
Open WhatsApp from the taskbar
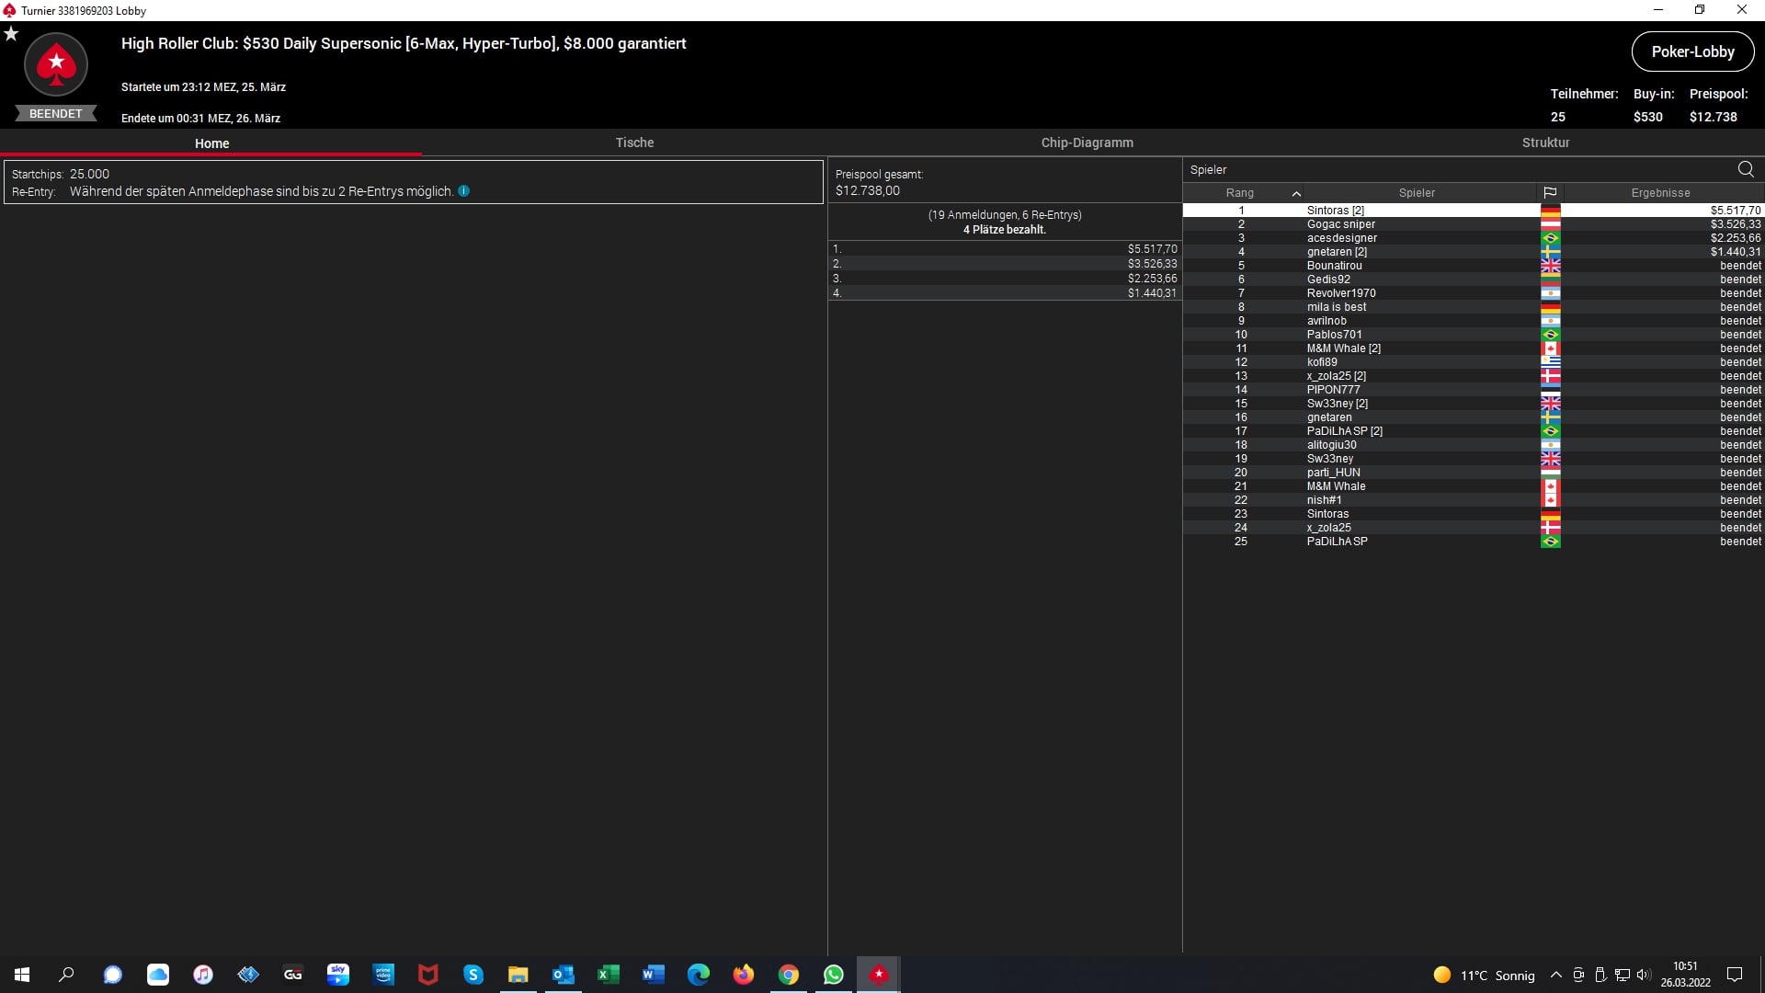point(833,975)
